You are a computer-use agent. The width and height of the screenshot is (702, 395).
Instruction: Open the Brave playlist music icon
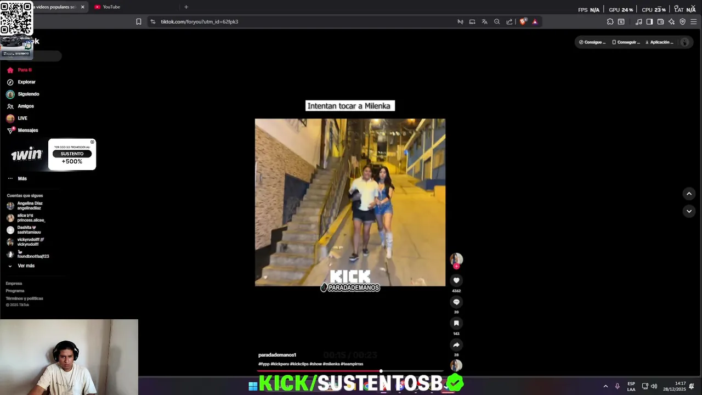pos(638,22)
